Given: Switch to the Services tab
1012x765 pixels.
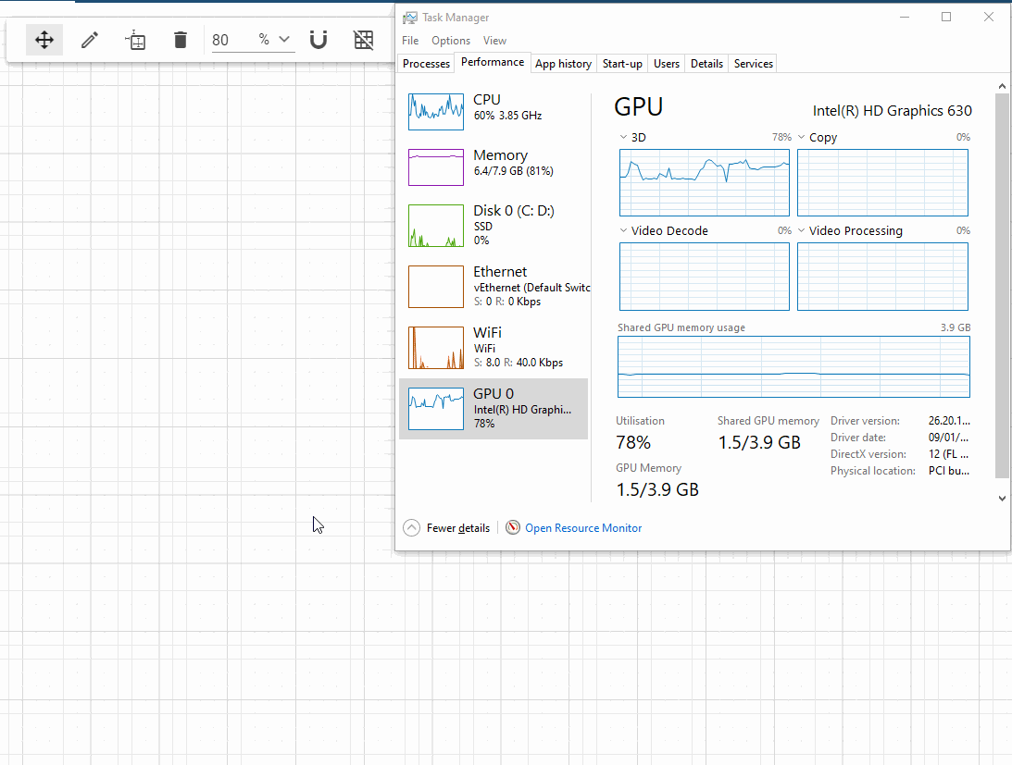Looking at the screenshot, I should click(x=753, y=64).
